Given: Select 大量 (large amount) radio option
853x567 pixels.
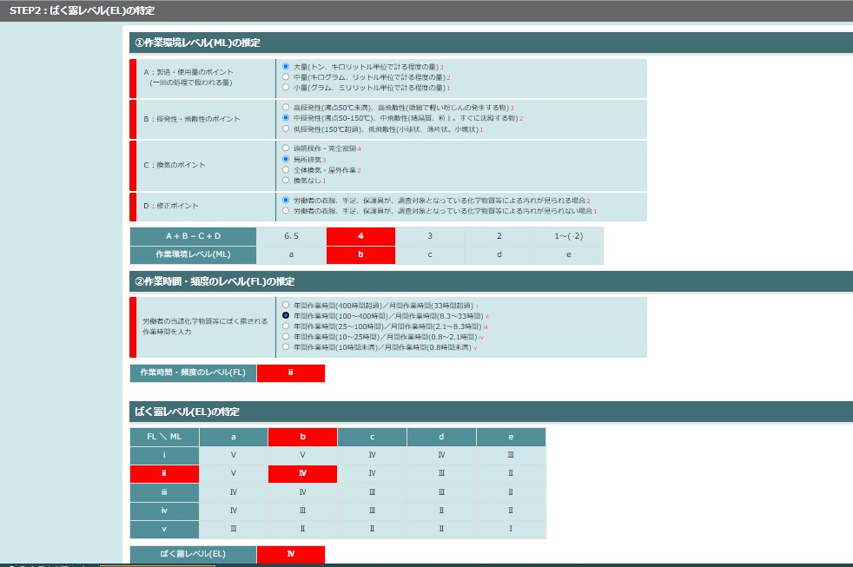Looking at the screenshot, I should [x=286, y=66].
